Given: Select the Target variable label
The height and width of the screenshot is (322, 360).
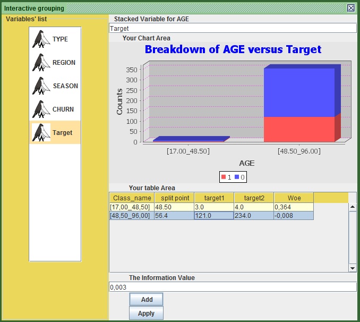Looking at the screenshot, I should tap(63, 133).
